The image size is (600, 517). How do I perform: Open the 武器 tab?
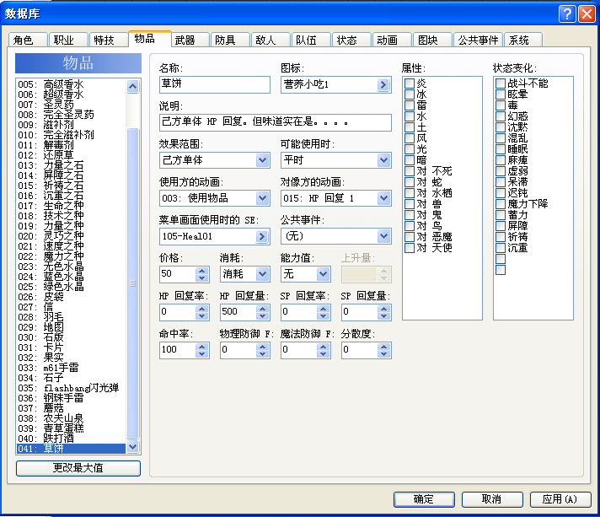(190, 40)
